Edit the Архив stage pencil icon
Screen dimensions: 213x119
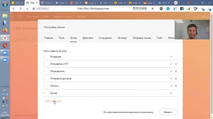(x=171, y=93)
